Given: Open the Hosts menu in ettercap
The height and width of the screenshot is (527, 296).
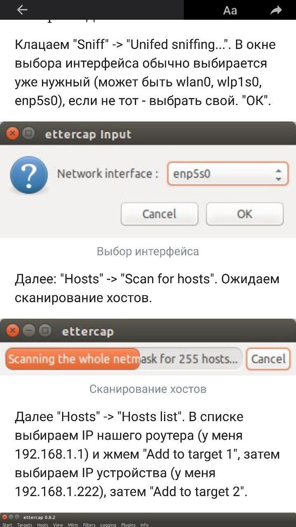Looking at the screenshot, I should click(42, 525).
